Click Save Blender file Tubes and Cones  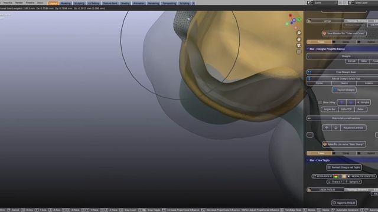pyautogui.click(x=344, y=34)
